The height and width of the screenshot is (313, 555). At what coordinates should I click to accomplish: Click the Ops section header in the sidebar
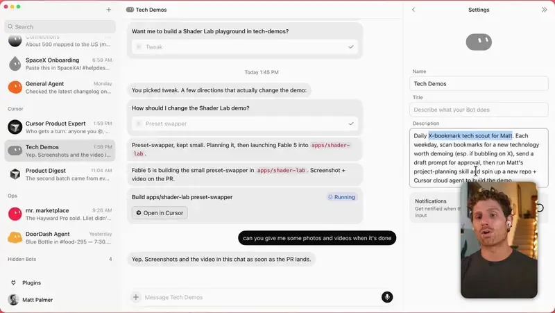(12, 196)
